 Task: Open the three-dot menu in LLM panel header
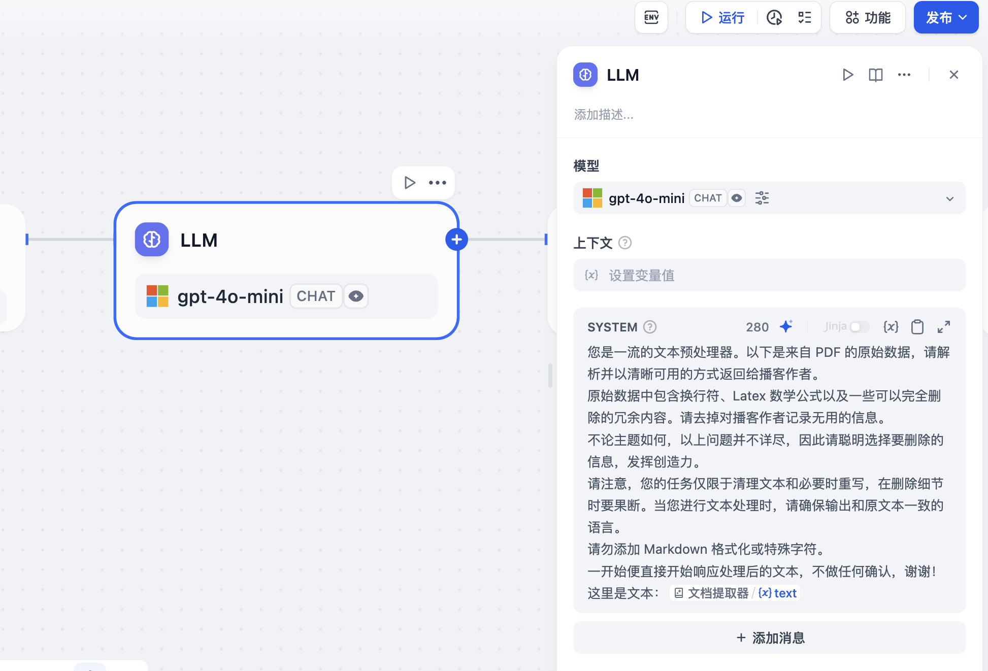point(904,75)
